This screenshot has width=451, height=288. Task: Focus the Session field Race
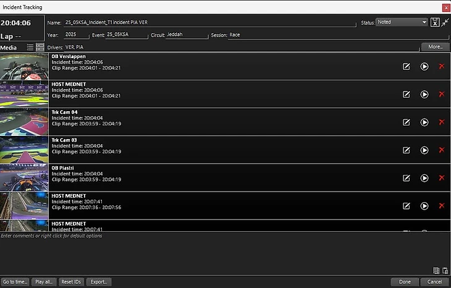pos(339,35)
